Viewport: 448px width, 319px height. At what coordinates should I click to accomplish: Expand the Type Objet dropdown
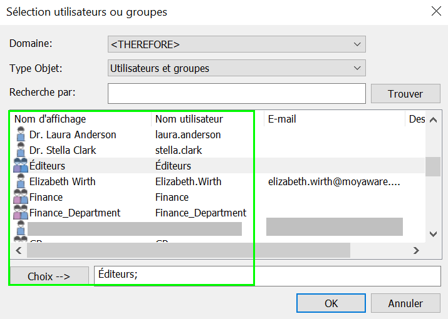(236, 68)
